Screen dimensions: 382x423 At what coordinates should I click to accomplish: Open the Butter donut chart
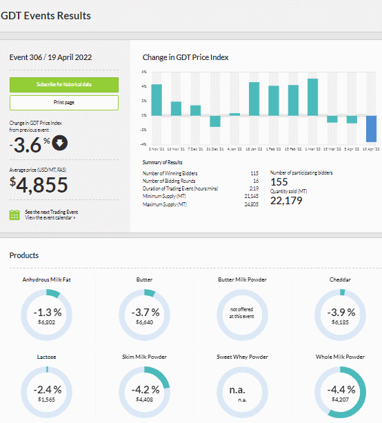coord(144,315)
